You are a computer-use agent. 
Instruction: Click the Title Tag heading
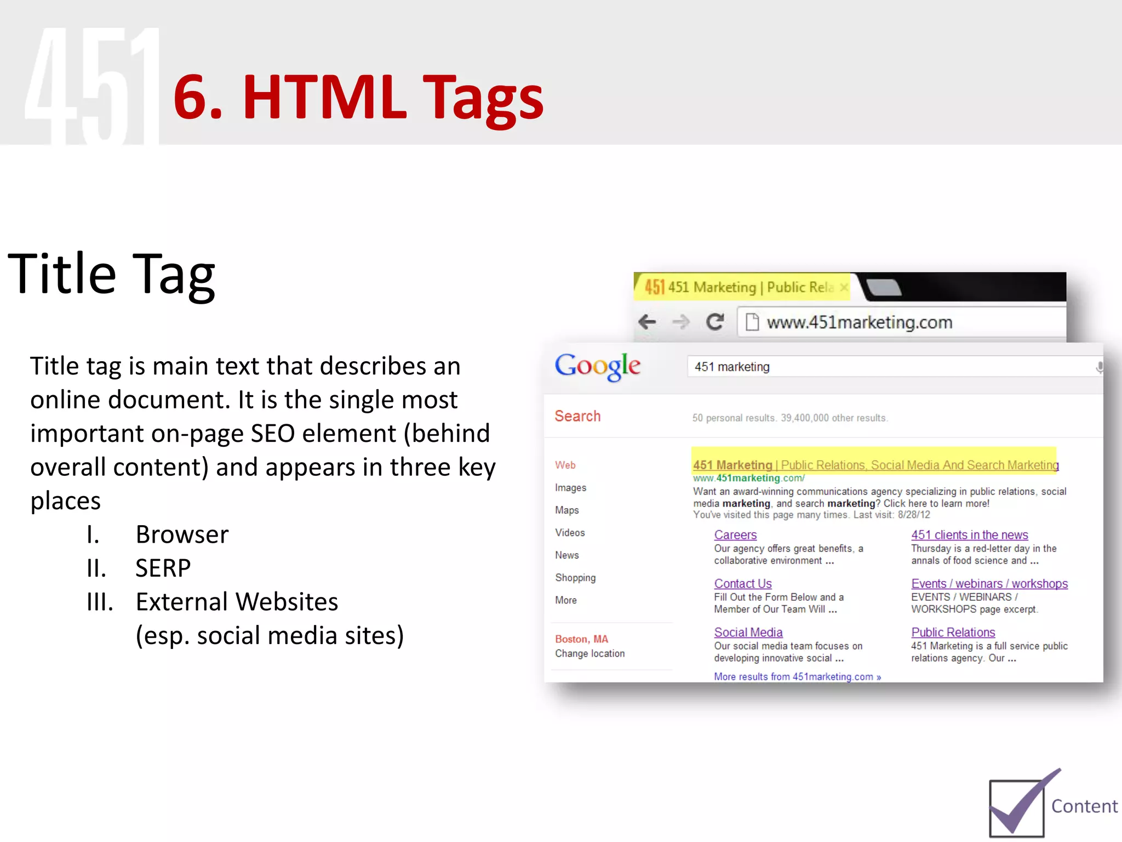(x=111, y=275)
